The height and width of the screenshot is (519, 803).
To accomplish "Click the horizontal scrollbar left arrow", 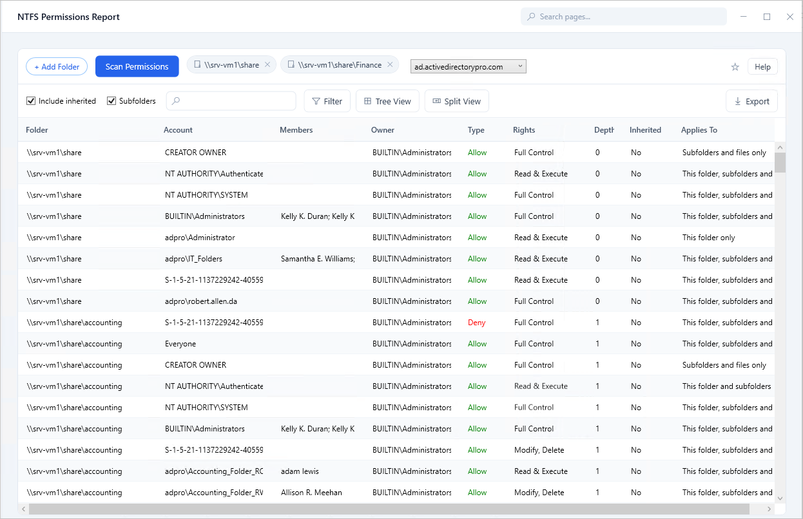I will pyautogui.click(x=23, y=509).
